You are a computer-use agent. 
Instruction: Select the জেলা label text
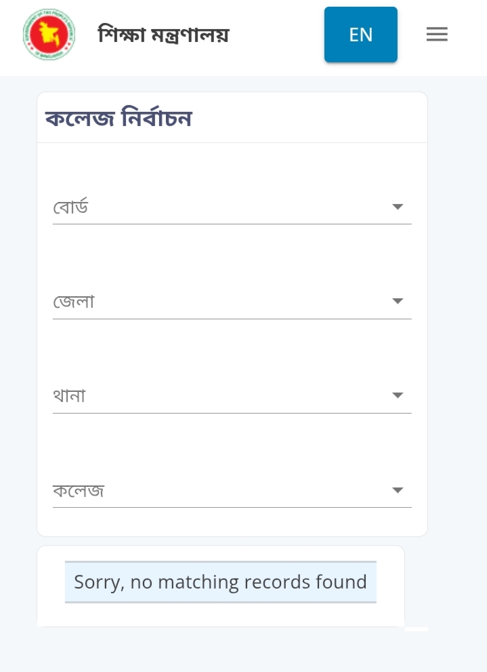coord(73,301)
